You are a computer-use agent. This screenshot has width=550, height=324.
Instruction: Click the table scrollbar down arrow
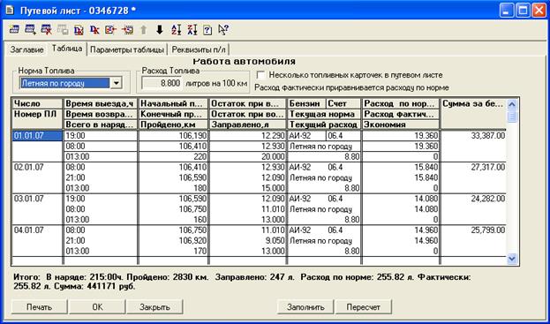(x=512, y=259)
